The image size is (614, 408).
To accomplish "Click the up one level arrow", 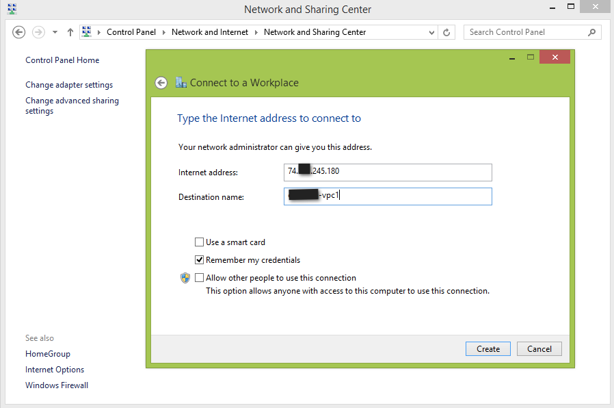I will [x=70, y=32].
